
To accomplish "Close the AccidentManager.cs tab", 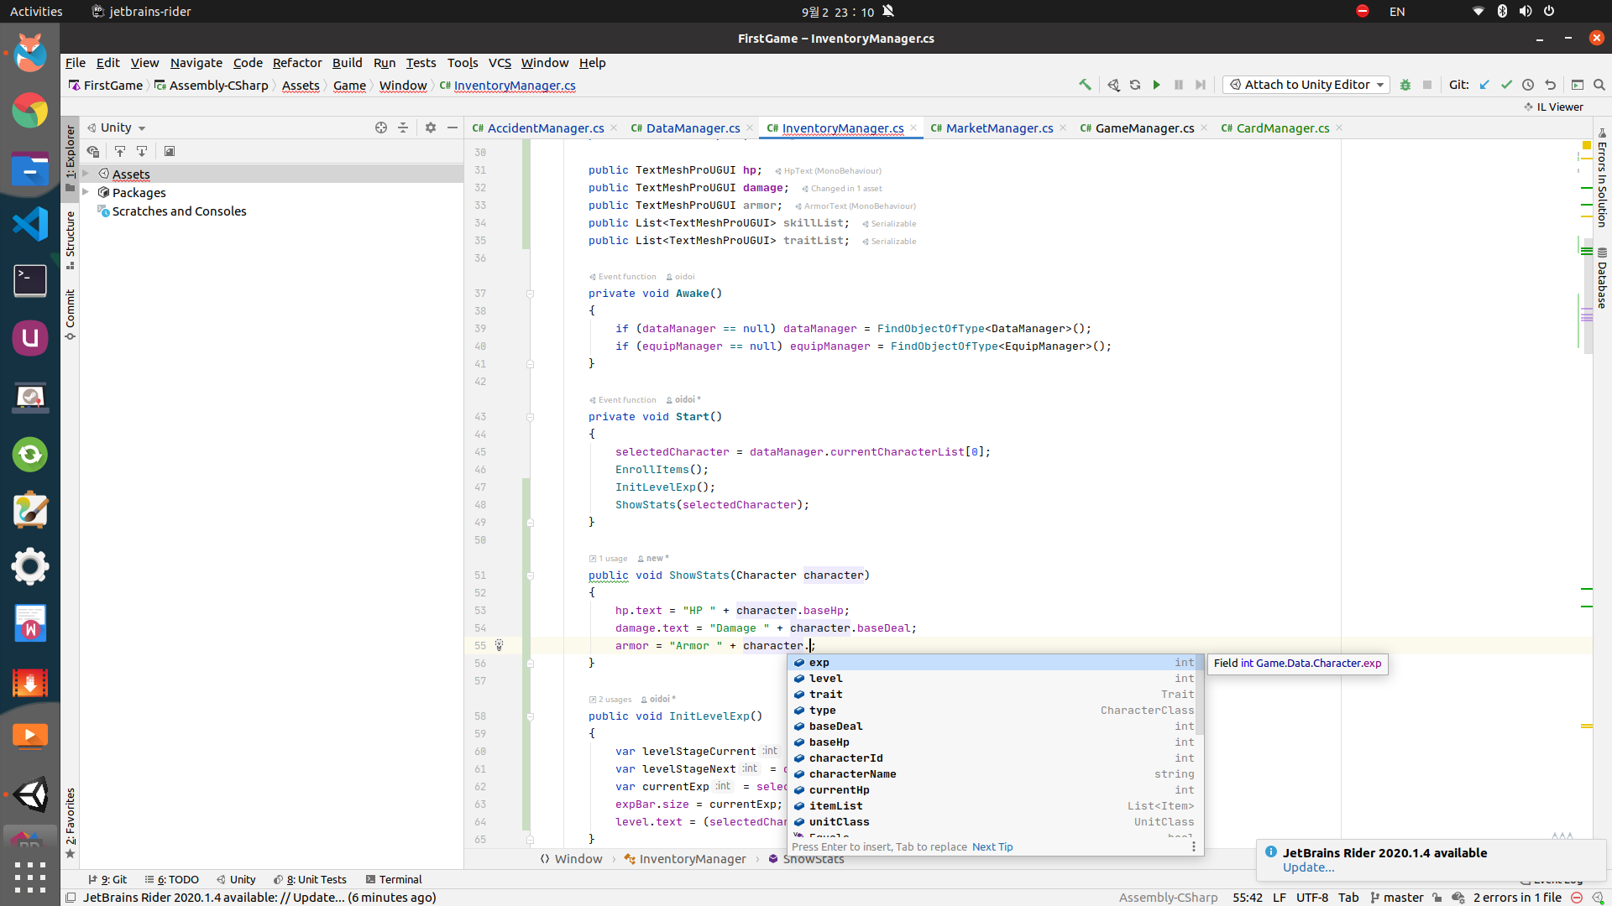I will pyautogui.click(x=614, y=128).
